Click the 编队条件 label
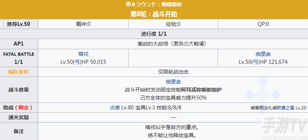The height and width of the screenshot is (140, 308). [19, 72]
